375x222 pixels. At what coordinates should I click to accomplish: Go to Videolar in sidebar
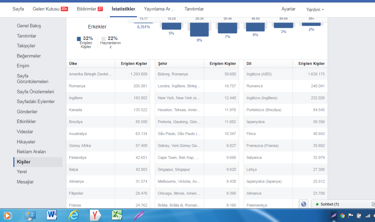click(25, 132)
